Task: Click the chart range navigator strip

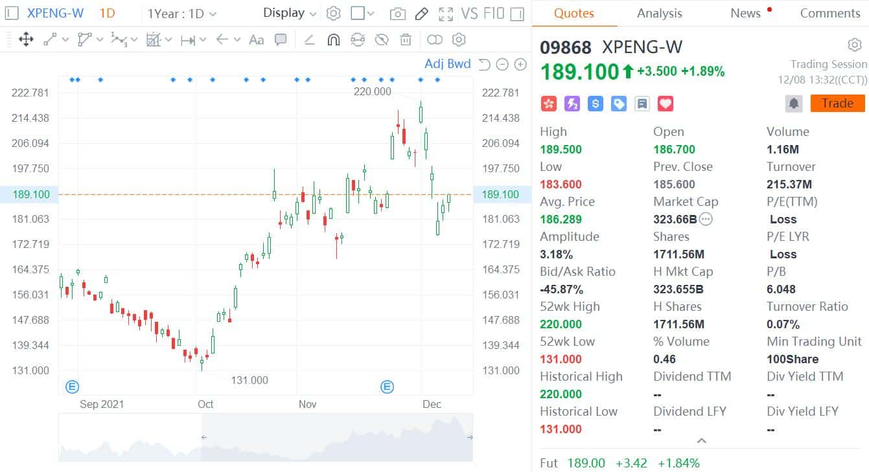Action: [266, 438]
